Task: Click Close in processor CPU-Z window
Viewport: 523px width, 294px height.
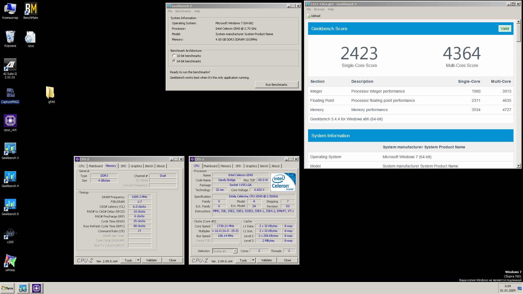Action: [x=287, y=260]
